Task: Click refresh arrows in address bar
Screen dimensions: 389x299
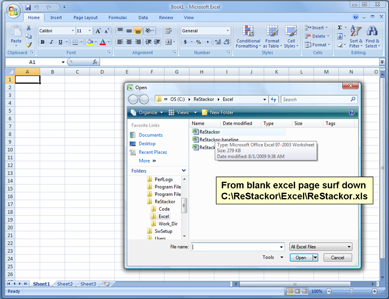Action: 273,99
